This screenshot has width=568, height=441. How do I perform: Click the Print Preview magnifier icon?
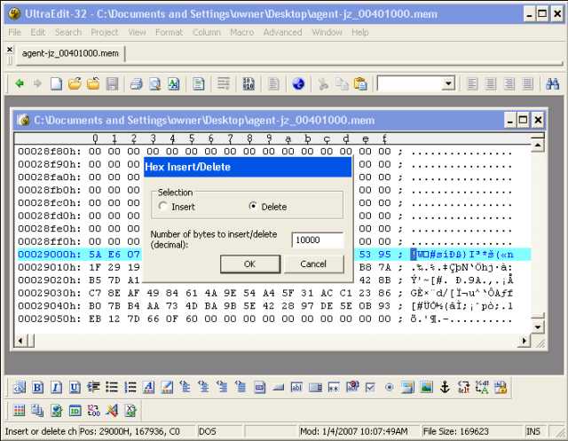tap(155, 84)
